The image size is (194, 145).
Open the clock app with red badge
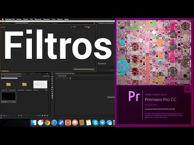coord(40,122)
